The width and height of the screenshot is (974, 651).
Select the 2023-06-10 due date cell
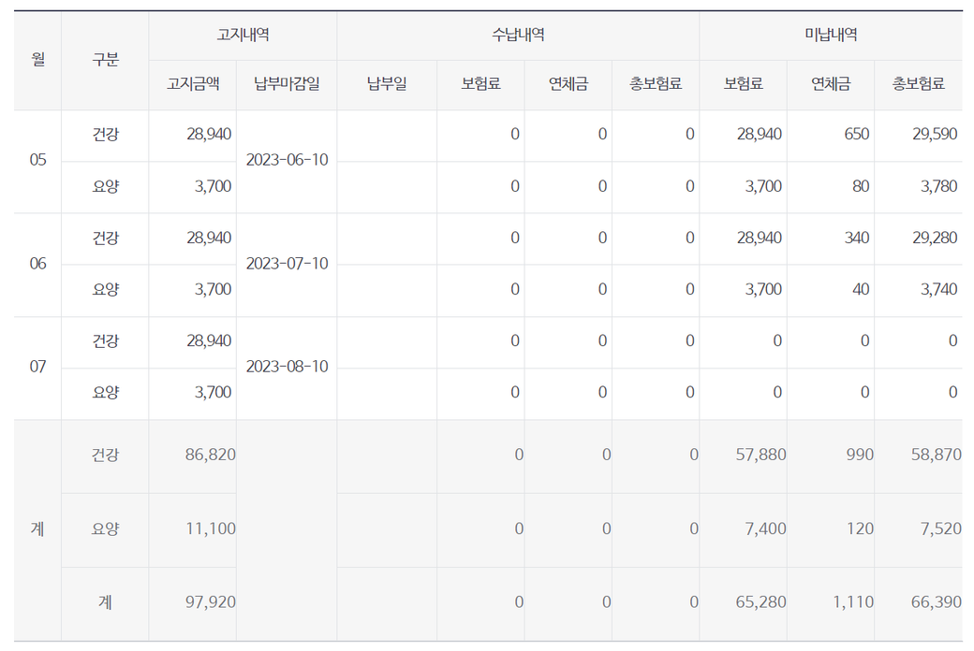[287, 160]
